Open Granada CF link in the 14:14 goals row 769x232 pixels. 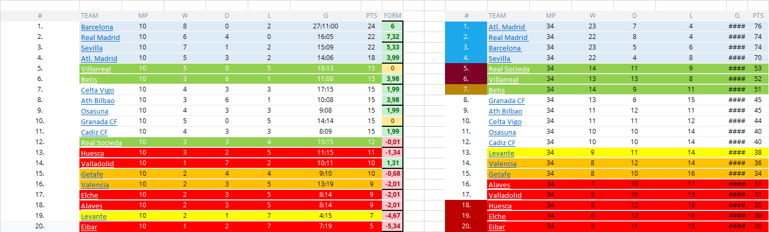99,122
